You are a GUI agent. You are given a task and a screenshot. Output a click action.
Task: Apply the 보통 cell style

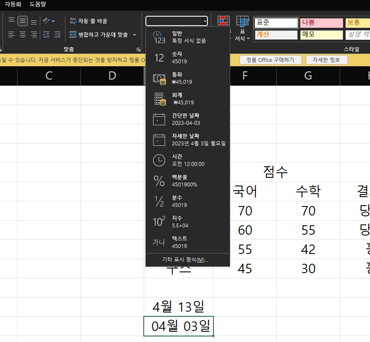click(358, 23)
